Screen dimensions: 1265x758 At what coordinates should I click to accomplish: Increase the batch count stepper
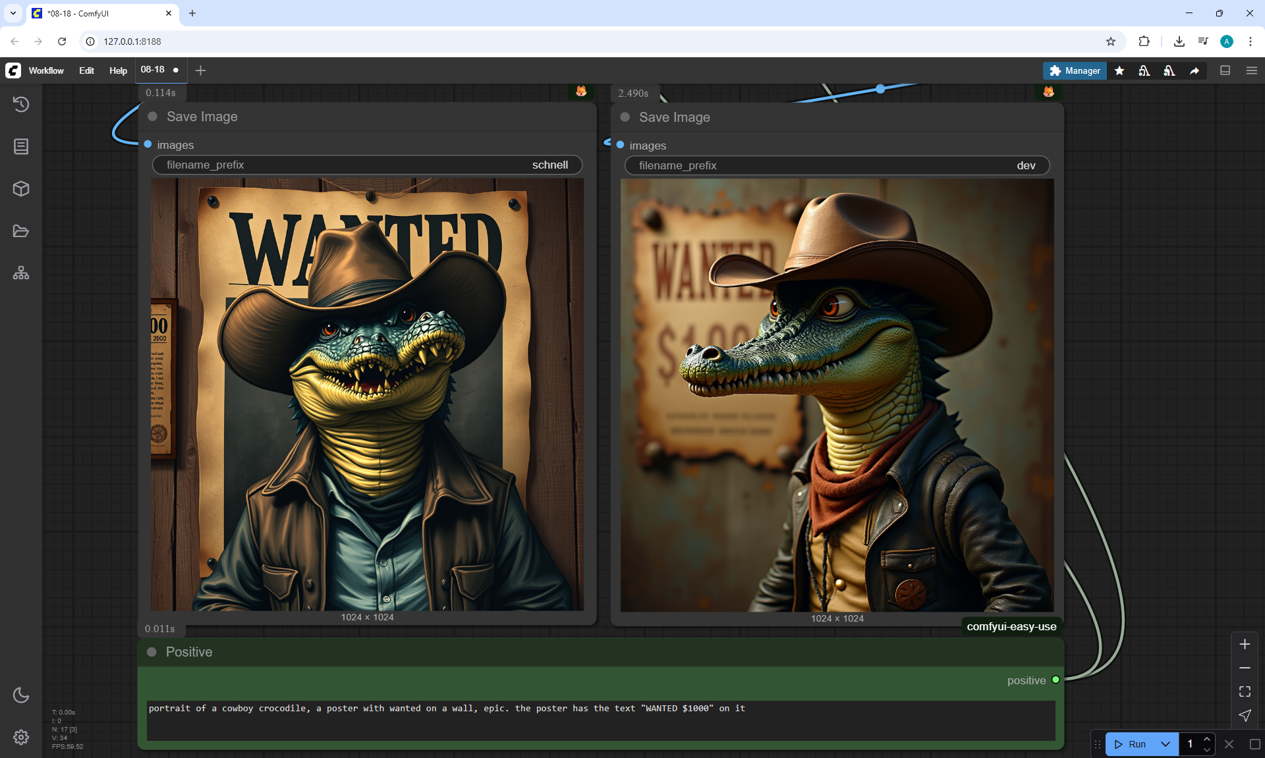[1207, 740]
